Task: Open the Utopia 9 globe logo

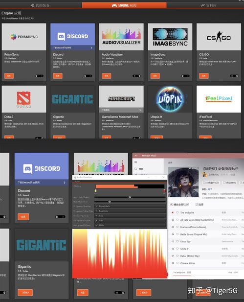Action: pos(170,99)
